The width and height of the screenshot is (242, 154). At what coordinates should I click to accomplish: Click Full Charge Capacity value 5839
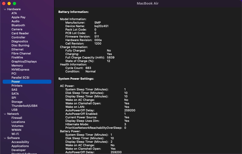click(x=111, y=57)
